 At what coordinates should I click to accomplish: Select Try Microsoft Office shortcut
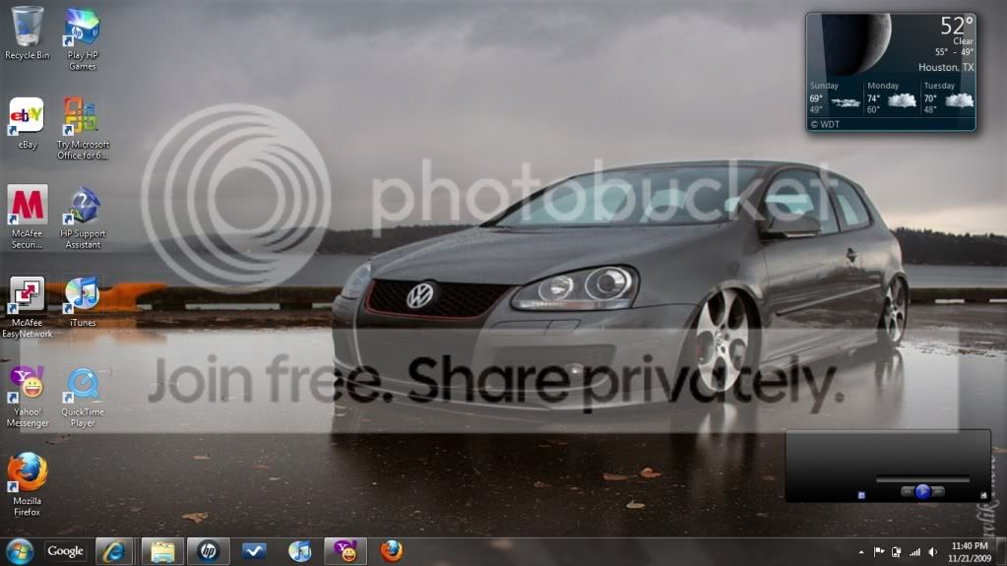(83, 127)
